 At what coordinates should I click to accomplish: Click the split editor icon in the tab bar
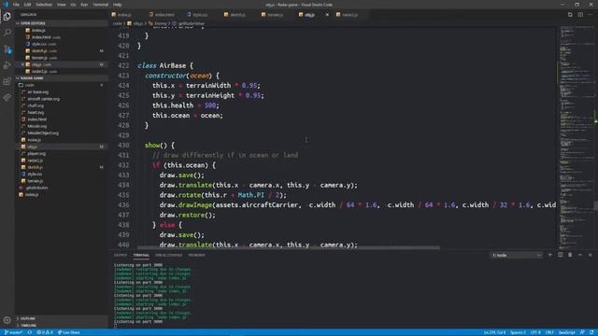(580, 15)
